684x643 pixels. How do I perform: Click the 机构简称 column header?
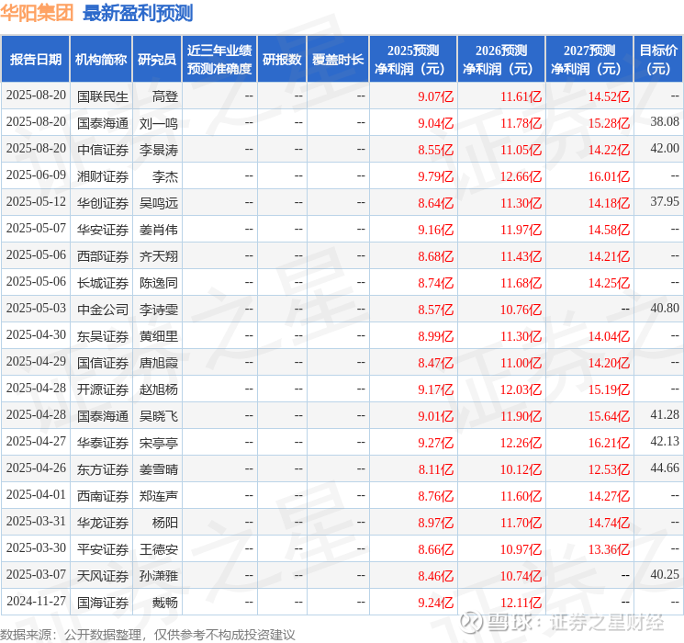coord(101,60)
